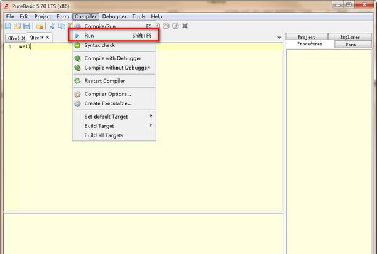Choose Compile with Debugger
This screenshot has width=377, height=254.
click(x=114, y=58)
